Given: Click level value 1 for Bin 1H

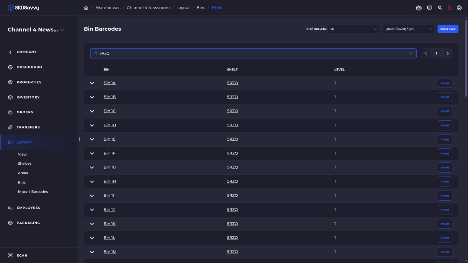Looking at the screenshot, I should [x=335, y=181].
